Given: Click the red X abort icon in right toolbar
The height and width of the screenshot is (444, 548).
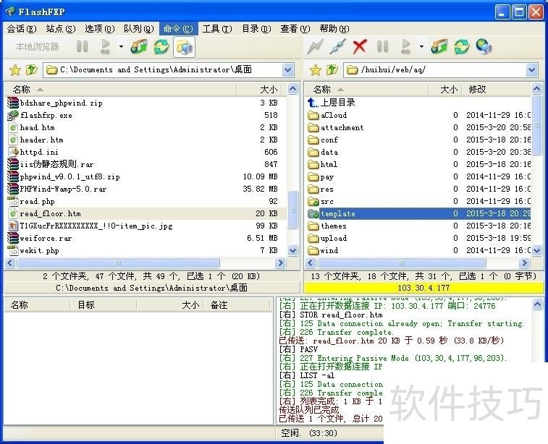Looking at the screenshot, I should [360, 47].
